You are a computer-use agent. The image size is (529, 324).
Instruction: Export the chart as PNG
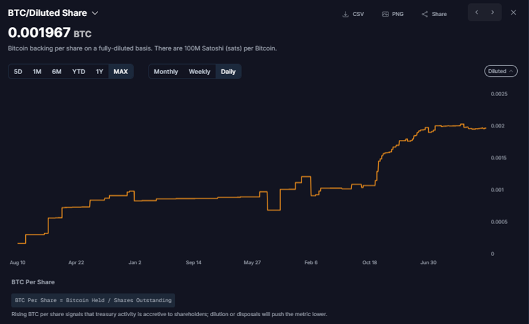point(392,14)
